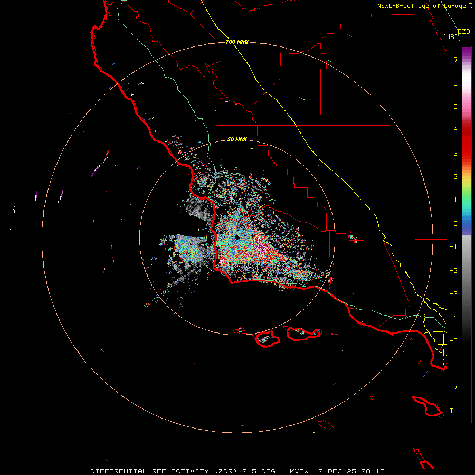Click the -5 value on the color scale

pyautogui.click(x=453, y=340)
